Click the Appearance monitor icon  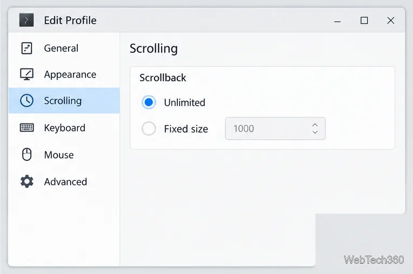coord(26,74)
